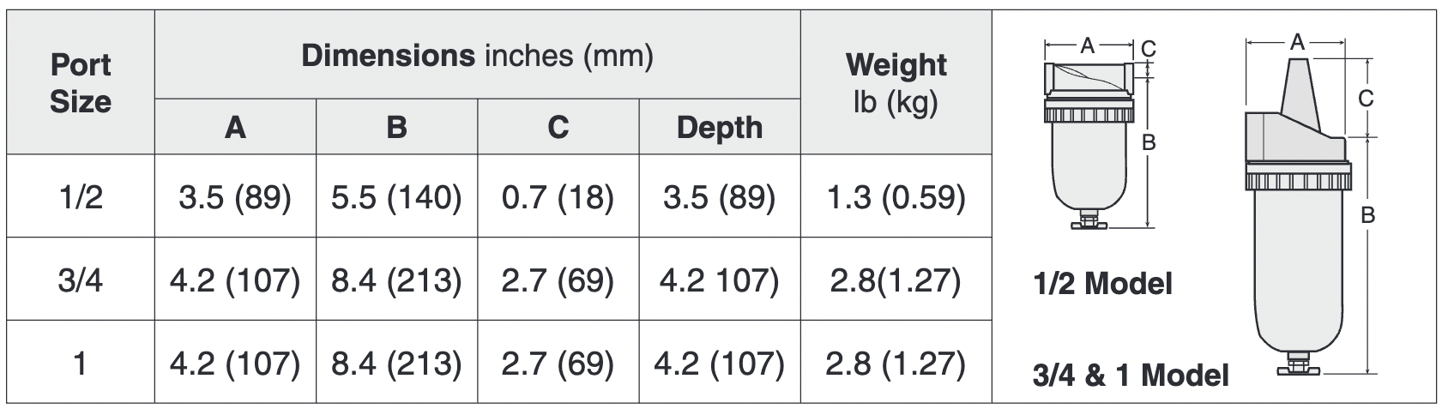Click the "4.2 107)" depth cell
This screenshot has width=1448, height=415.
click(x=719, y=280)
